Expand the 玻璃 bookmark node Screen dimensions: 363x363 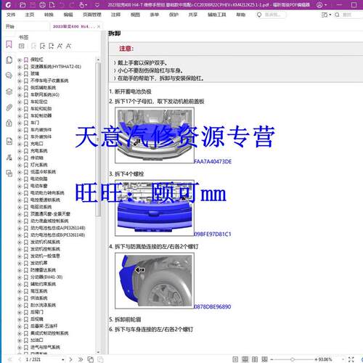[x=20, y=74]
